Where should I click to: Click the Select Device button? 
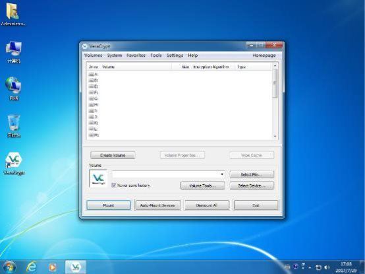(x=252, y=186)
